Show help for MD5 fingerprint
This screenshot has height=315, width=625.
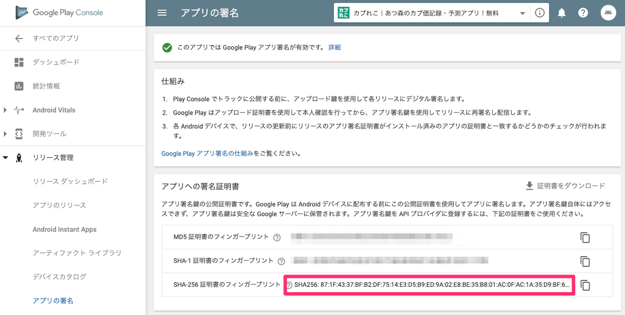tap(277, 237)
